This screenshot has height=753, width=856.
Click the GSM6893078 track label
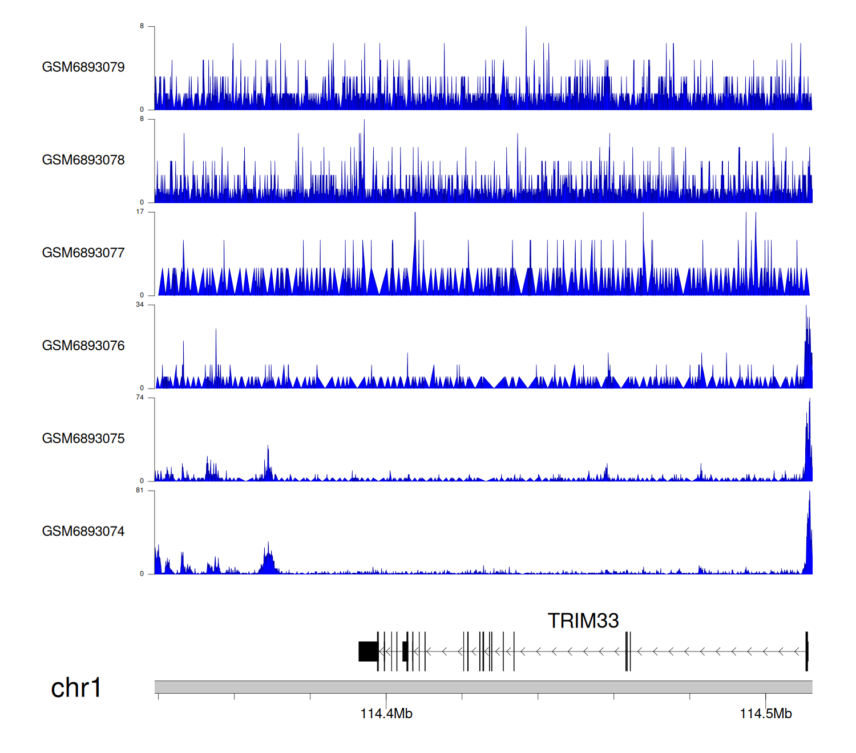pyautogui.click(x=83, y=160)
